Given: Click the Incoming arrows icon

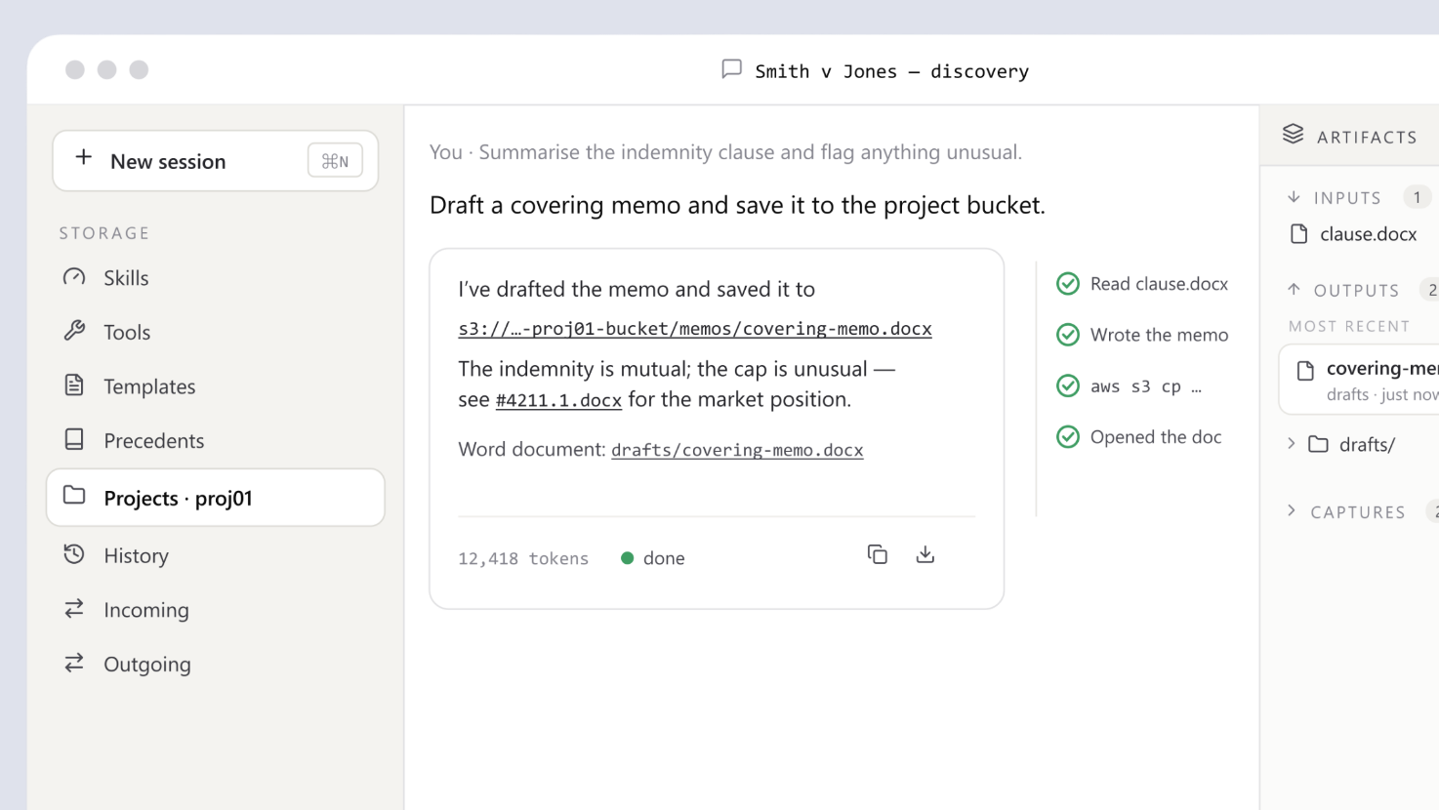Looking at the screenshot, I should pyautogui.click(x=74, y=609).
